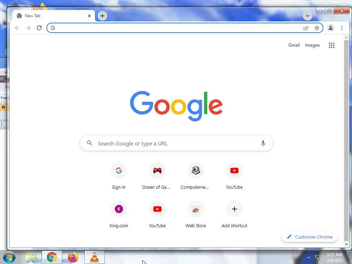The image size is (352, 264).
Task: Click the magnifier icon in search box
Action: 90,143
